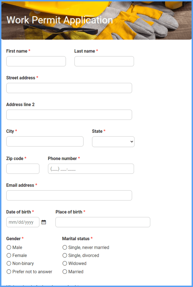This screenshot has width=193, height=287.
Task: Click the Street address field
Action: tap(69, 88)
